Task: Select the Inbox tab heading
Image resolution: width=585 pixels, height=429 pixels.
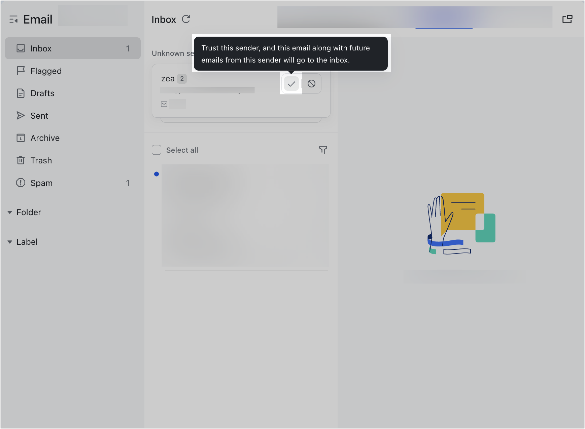Action: coord(164,19)
